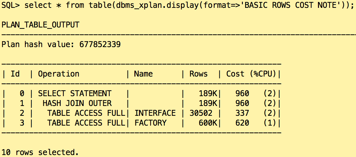This screenshot has height=157, width=356.
Task: Click the Id column header
Action: click(x=15, y=74)
